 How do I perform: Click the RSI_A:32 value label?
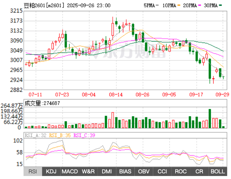[x=36, y=135]
